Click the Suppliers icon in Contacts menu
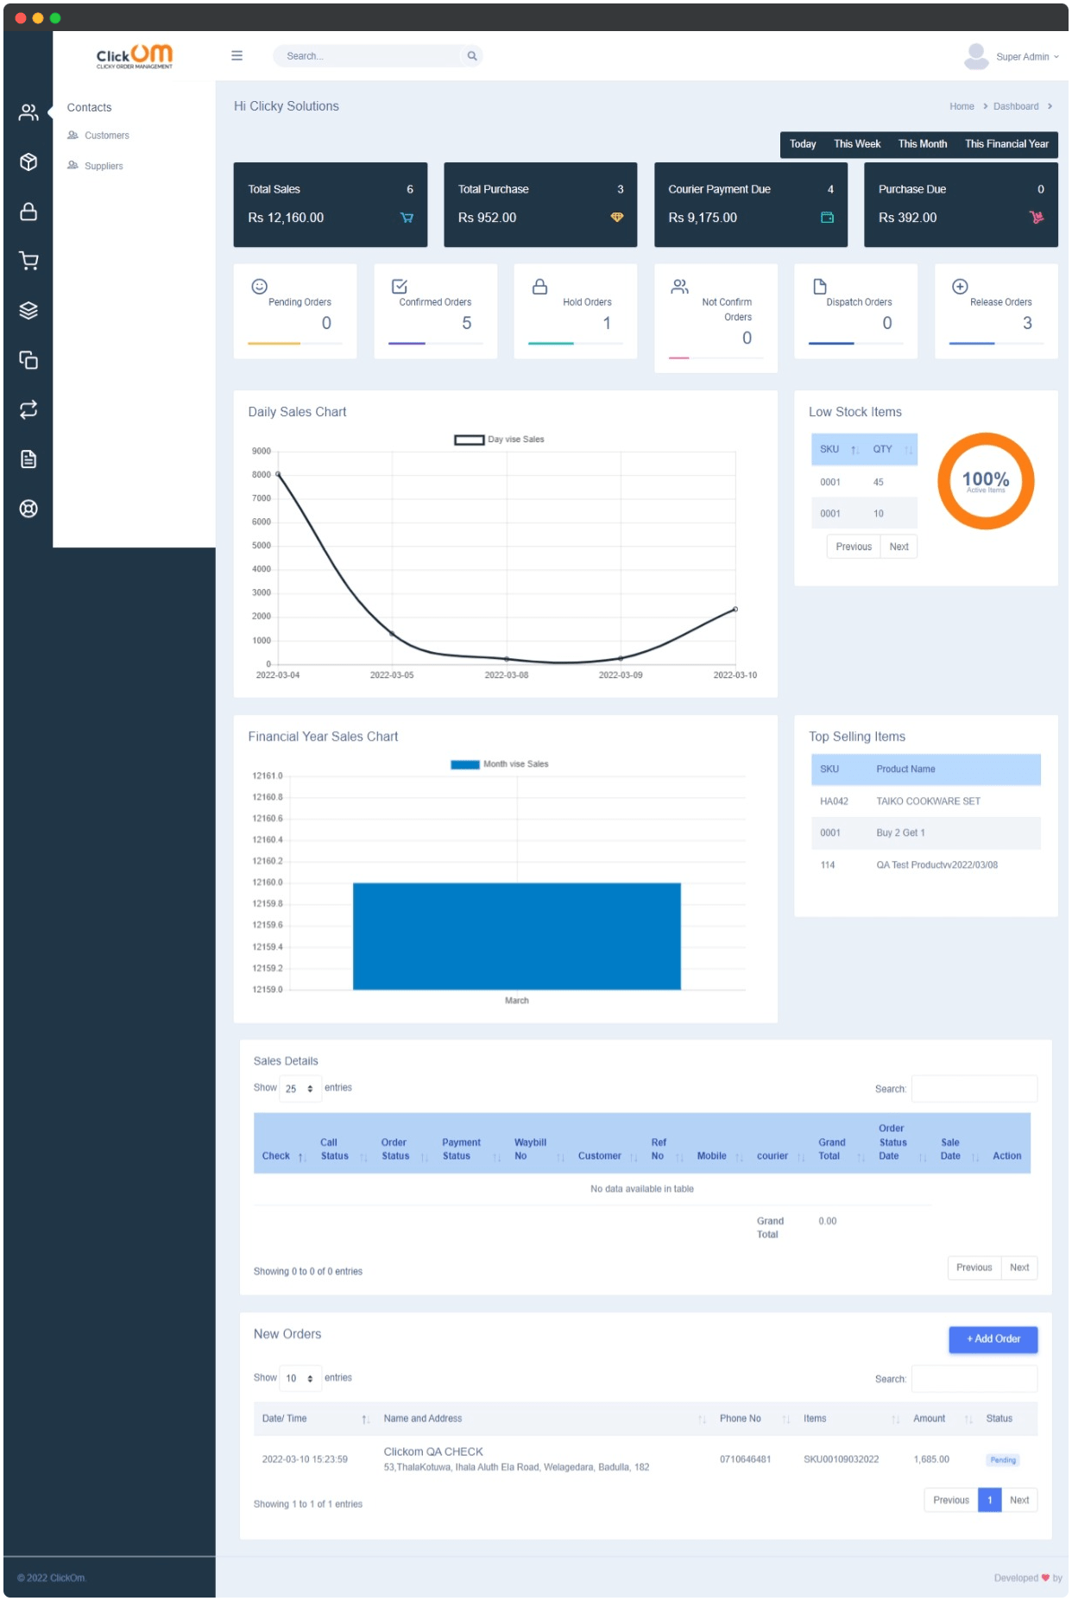This screenshot has width=1072, height=1601. (73, 165)
